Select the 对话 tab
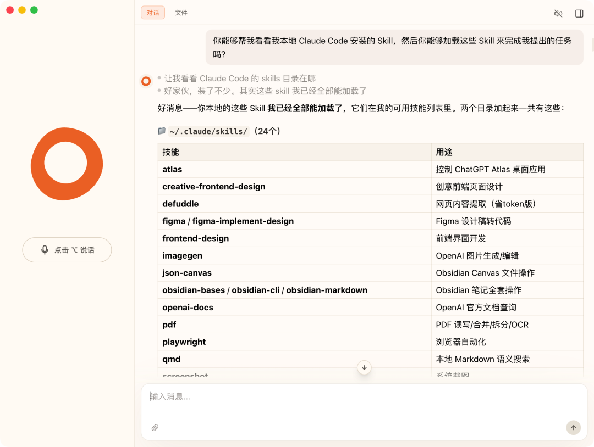 (152, 13)
